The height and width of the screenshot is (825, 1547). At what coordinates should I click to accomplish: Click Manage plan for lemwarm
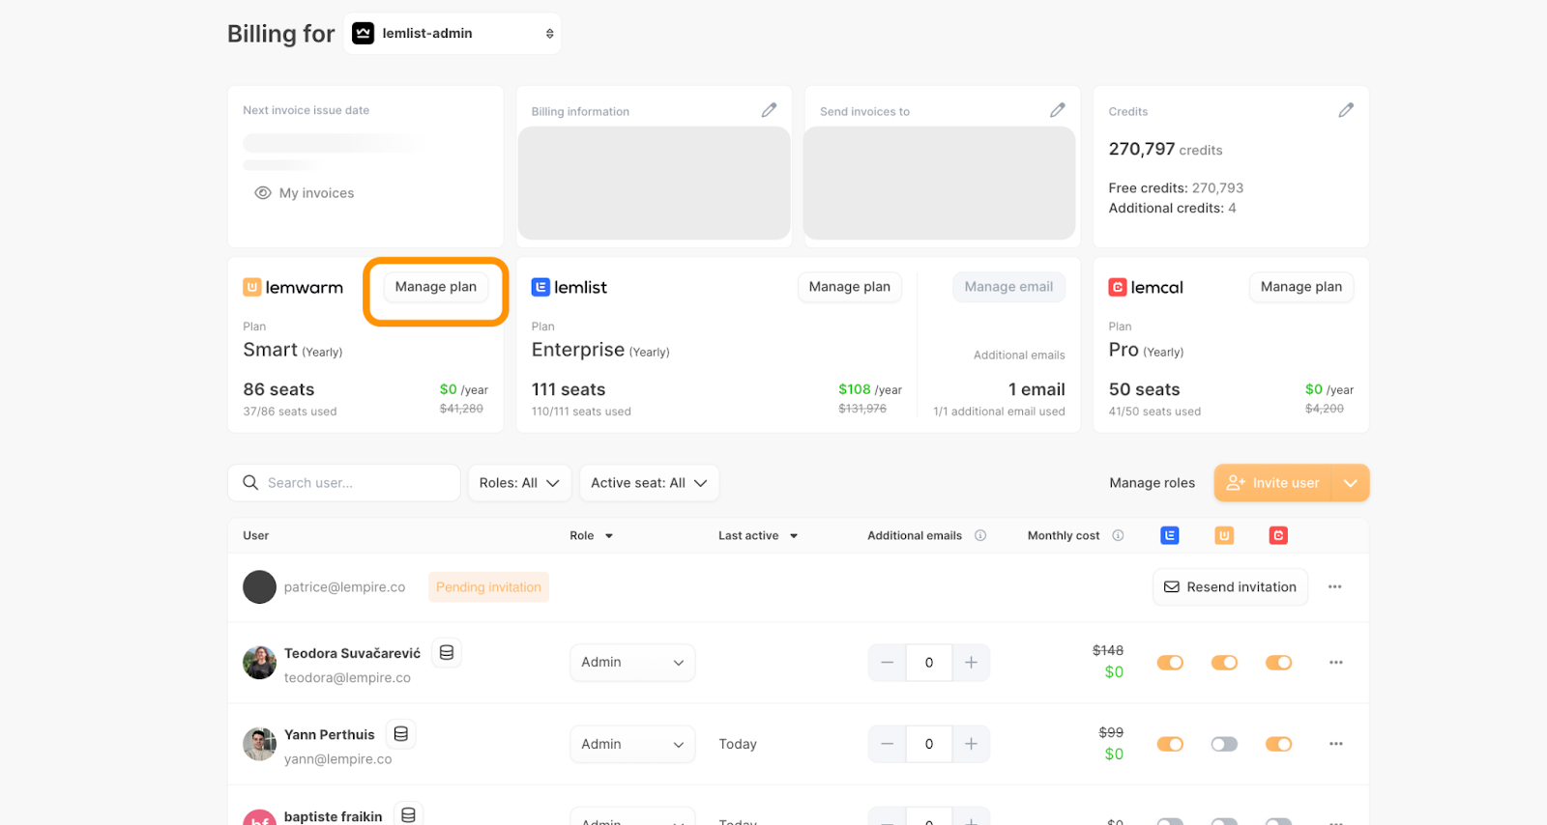[435, 287]
